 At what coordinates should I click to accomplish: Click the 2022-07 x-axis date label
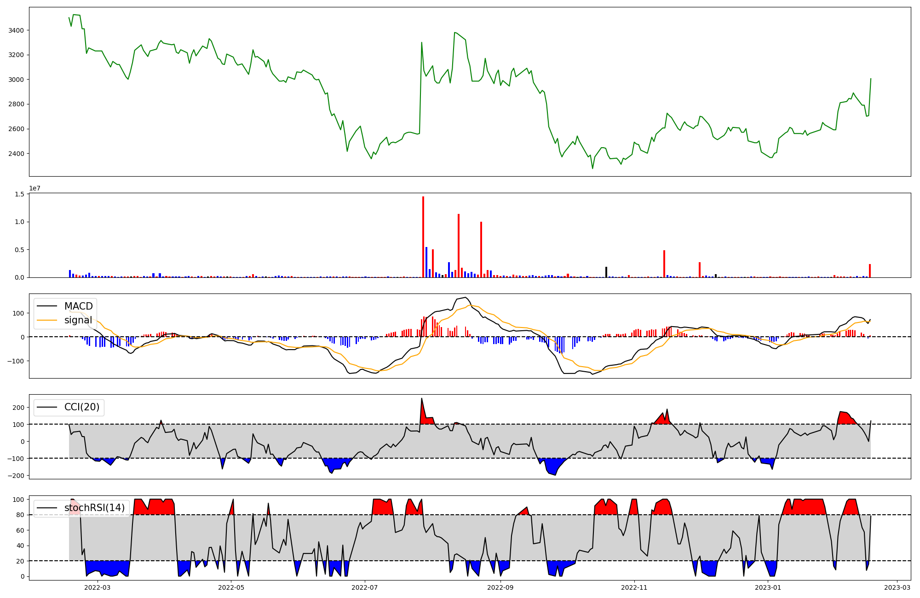tap(365, 587)
